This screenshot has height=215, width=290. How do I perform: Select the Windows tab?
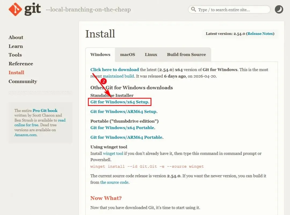tap(100, 55)
